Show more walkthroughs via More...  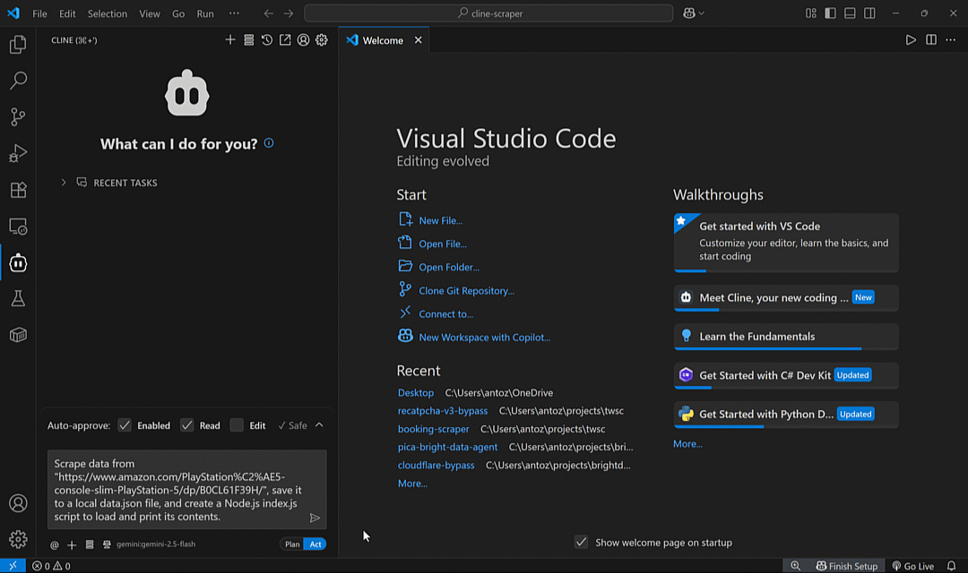[x=687, y=444]
